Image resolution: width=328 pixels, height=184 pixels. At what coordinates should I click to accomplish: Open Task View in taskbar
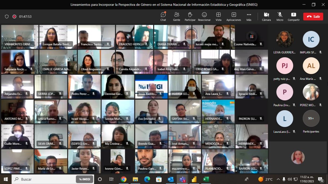coord(111,179)
